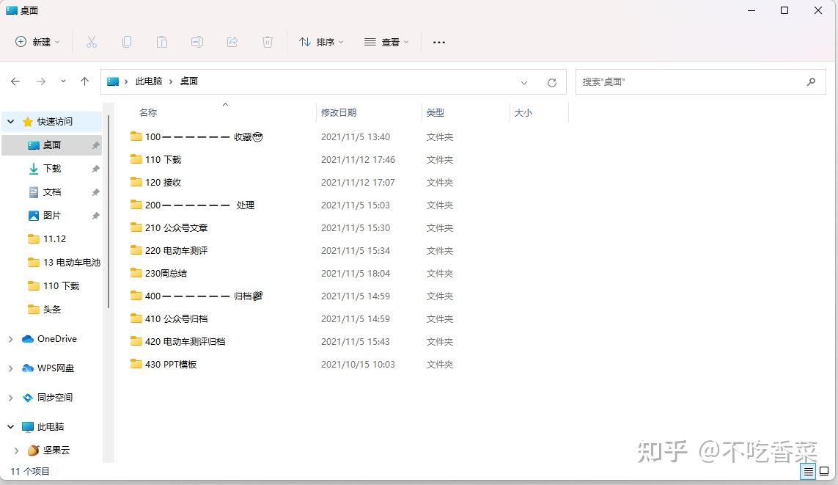Viewport: 838px width, 485px height.
Task: Switch to details view icon in status bar
Action: (x=808, y=471)
